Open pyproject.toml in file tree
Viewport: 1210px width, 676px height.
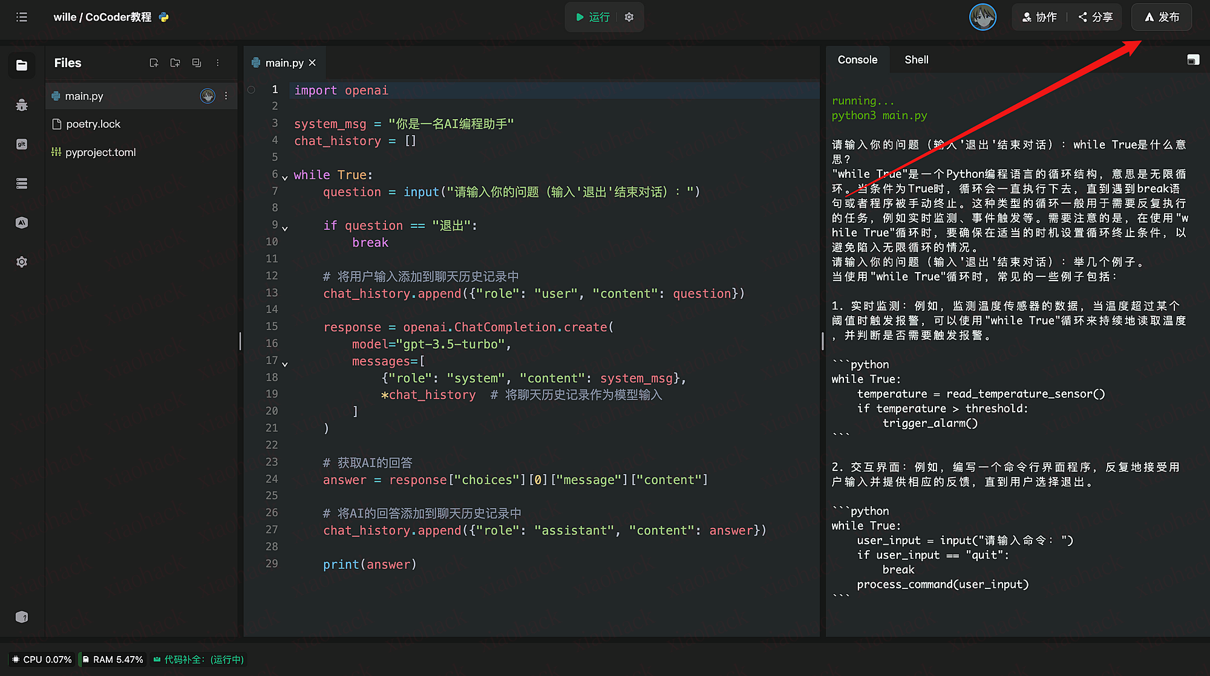point(100,152)
